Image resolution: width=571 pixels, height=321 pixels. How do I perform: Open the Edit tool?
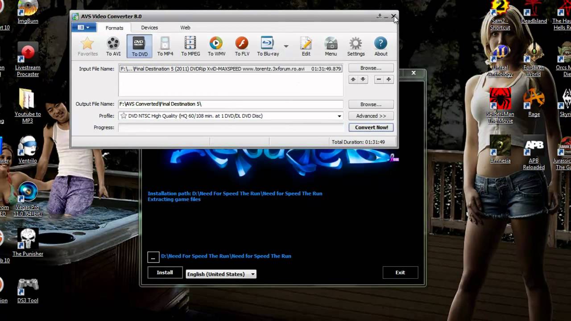(306, 46)
